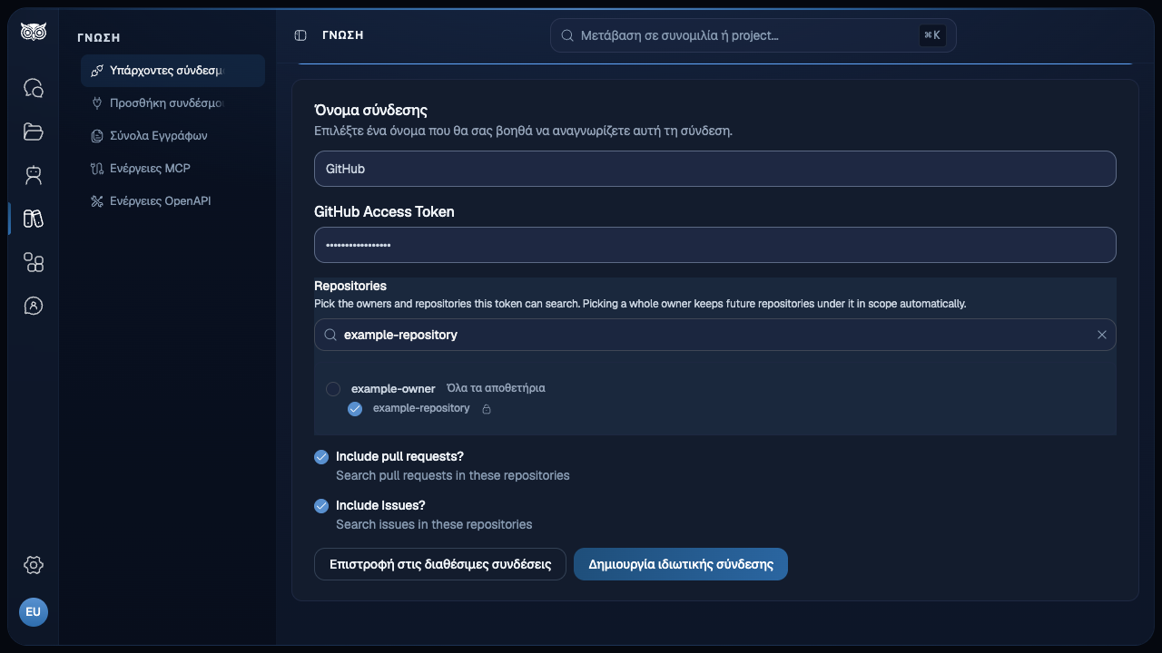Clear the repository search with X

(x=1102, y=335)
